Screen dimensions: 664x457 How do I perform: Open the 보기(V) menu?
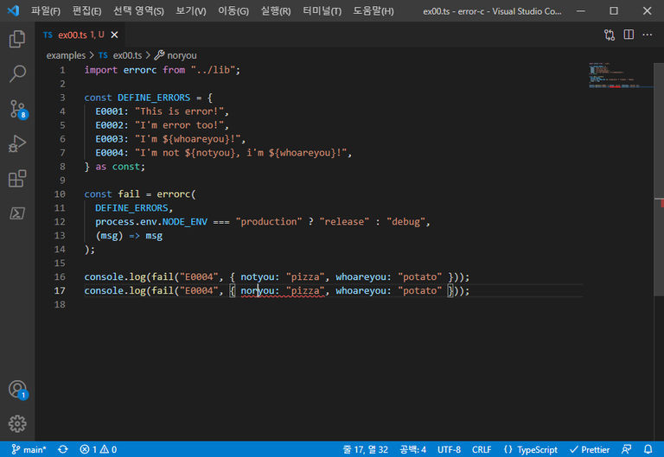tap(191, 11)
